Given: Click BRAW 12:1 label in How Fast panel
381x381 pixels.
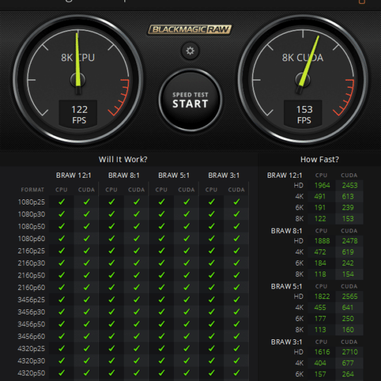Looking at the screenshot, I should click(x=285, y=175).
